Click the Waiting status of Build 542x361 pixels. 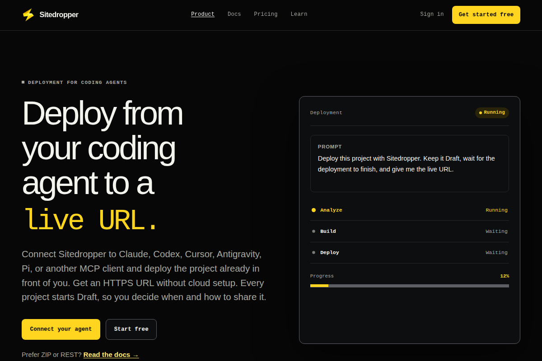(x=496, y=231)
